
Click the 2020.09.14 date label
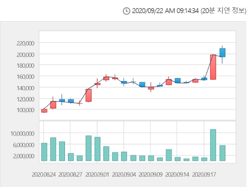tap(177, 175)
